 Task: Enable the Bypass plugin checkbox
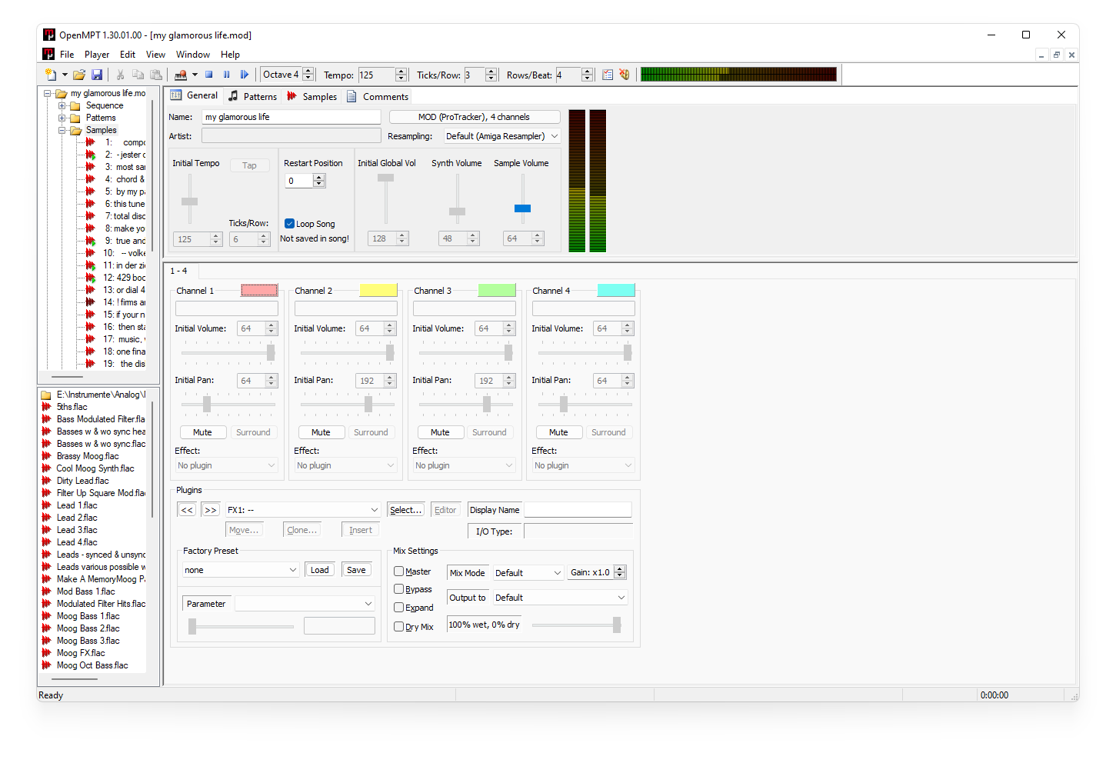point(398,589)
